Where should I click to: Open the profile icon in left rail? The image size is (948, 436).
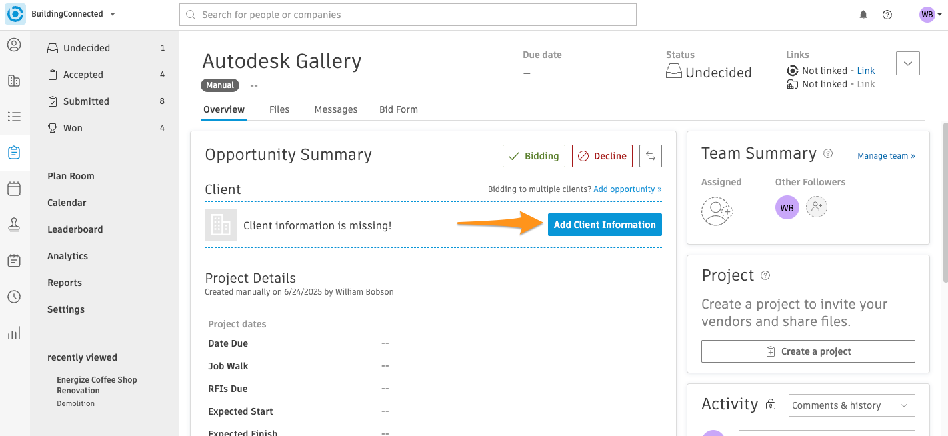14,45
